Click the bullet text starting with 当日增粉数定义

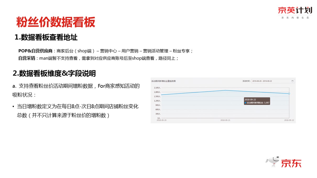[78, 107]
